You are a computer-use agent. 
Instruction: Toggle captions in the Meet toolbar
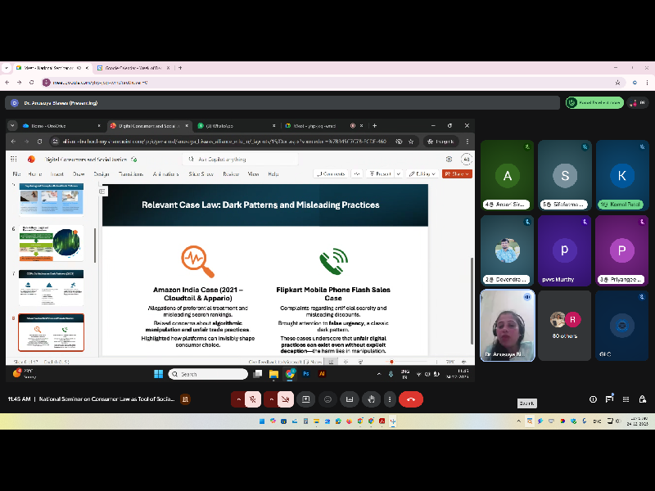point(350,399)
